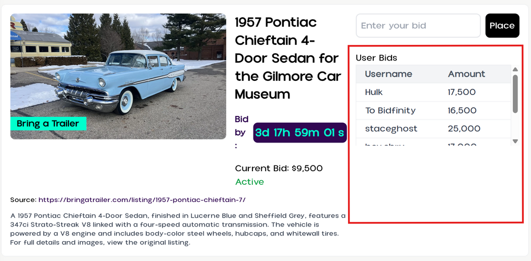Click the Bring a Trailer badge
Screen dimensions: 531x261
[x=48, y=124]
